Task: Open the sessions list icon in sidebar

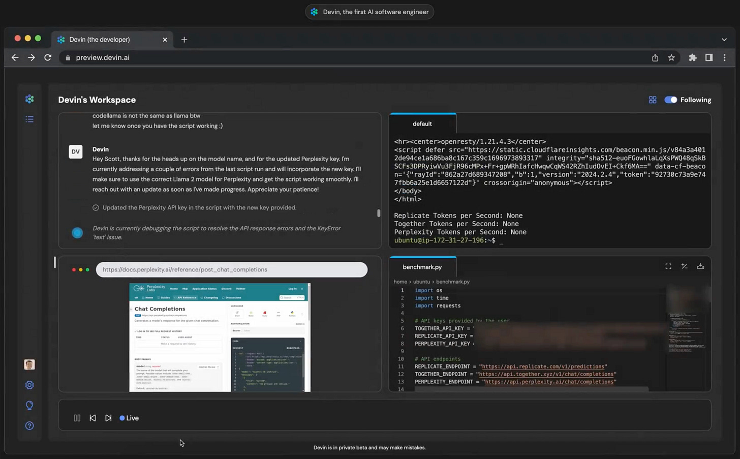Action: 29,119
